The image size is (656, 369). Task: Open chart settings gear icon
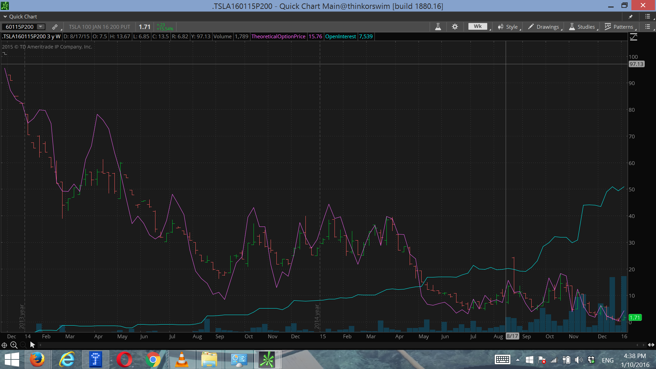pos(455,27)
